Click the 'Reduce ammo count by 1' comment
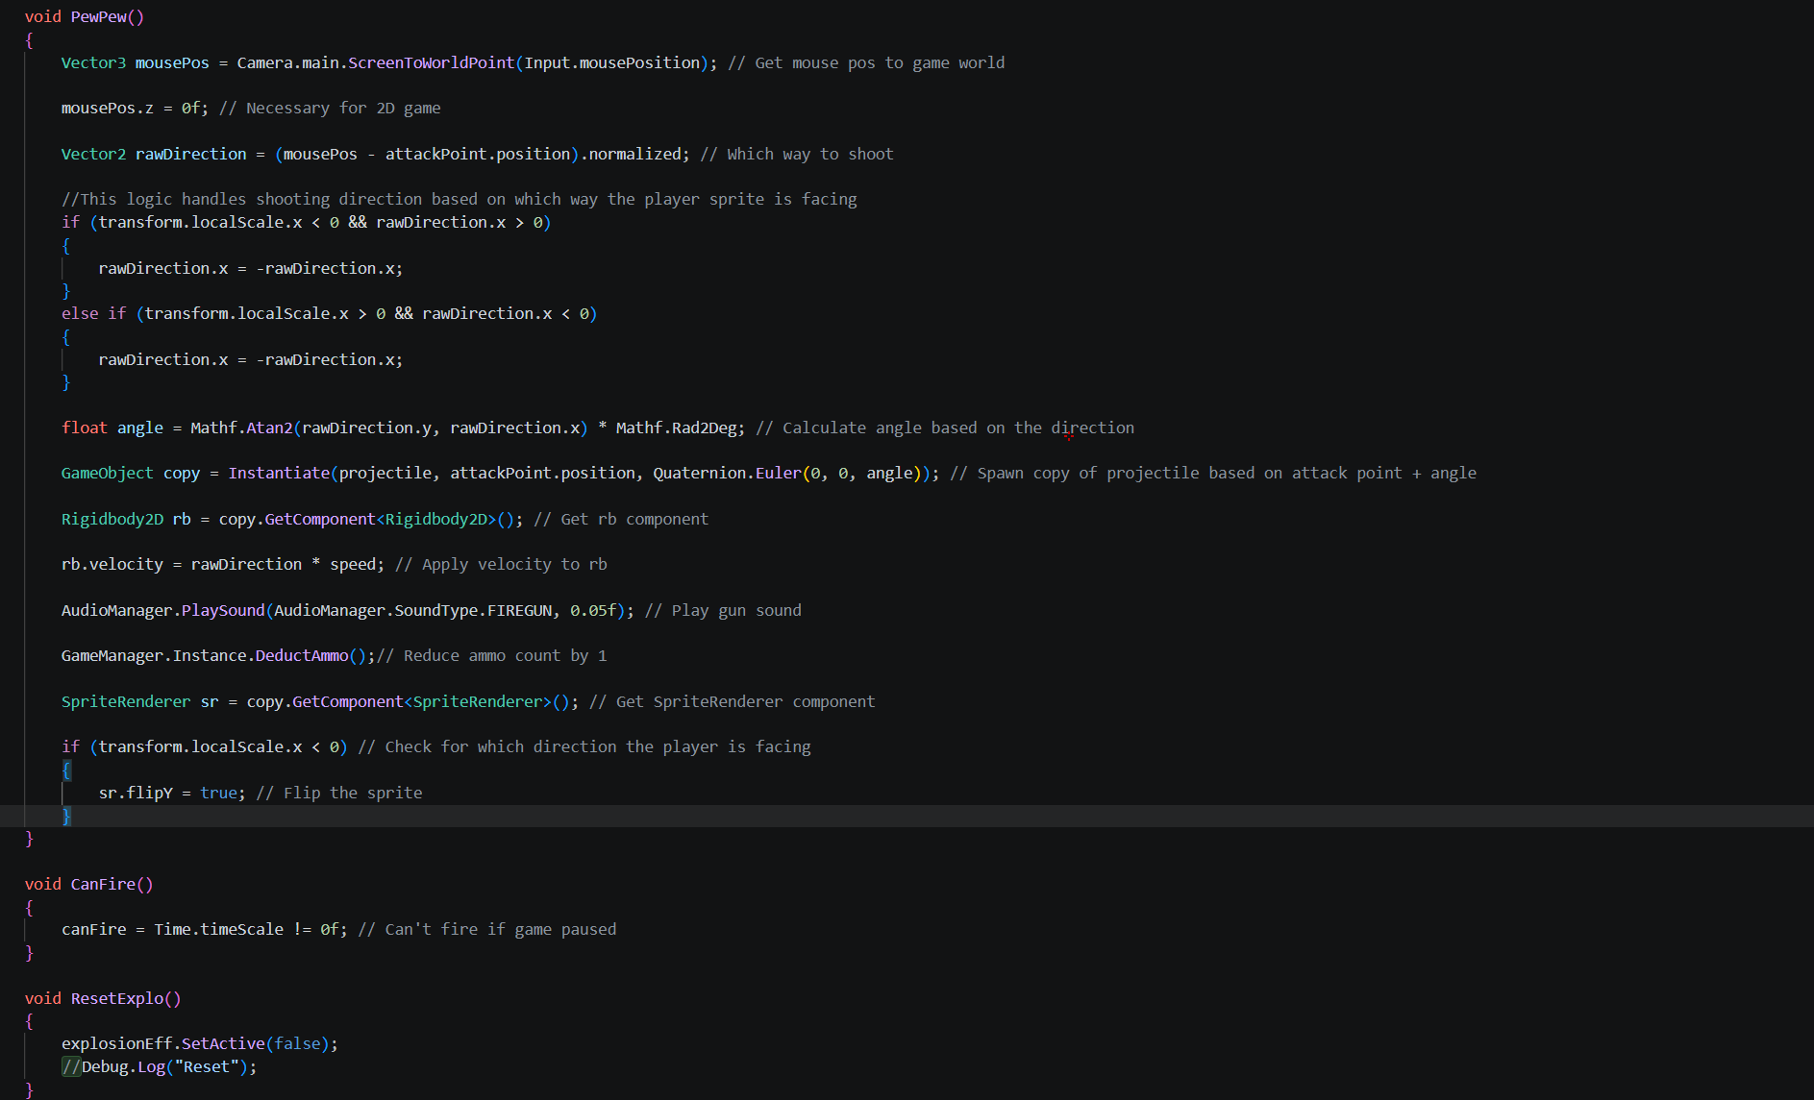 tap(505, 655)
